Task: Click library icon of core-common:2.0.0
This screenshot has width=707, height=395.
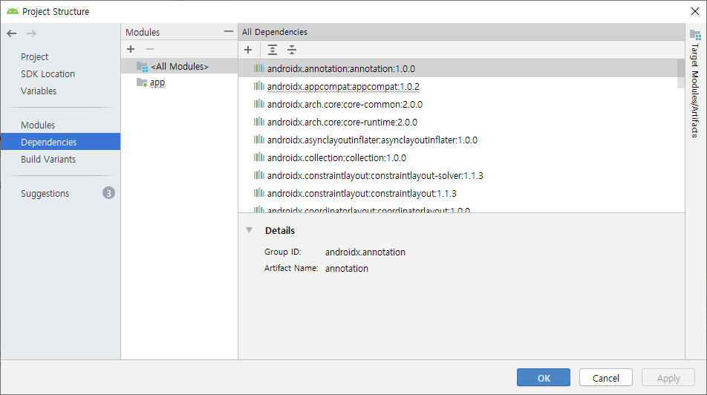Action: [258, 104]
